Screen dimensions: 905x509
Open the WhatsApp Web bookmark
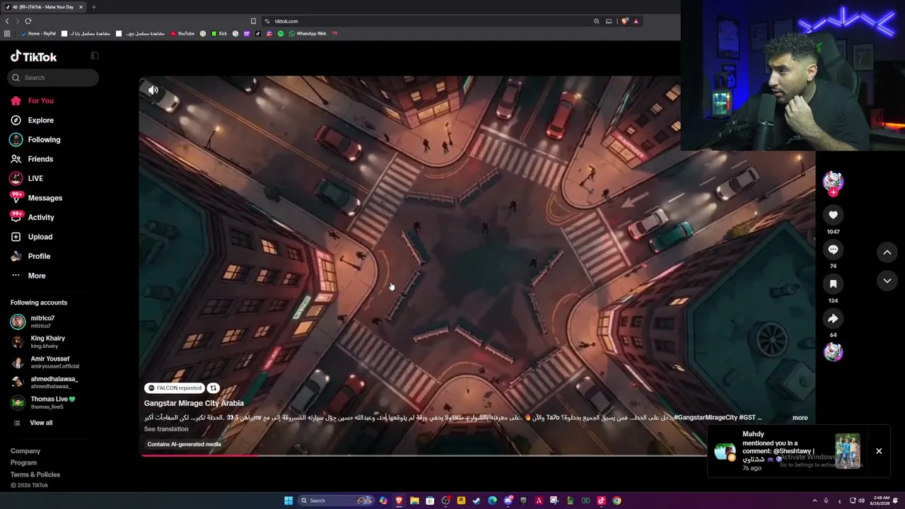[308, 34]
